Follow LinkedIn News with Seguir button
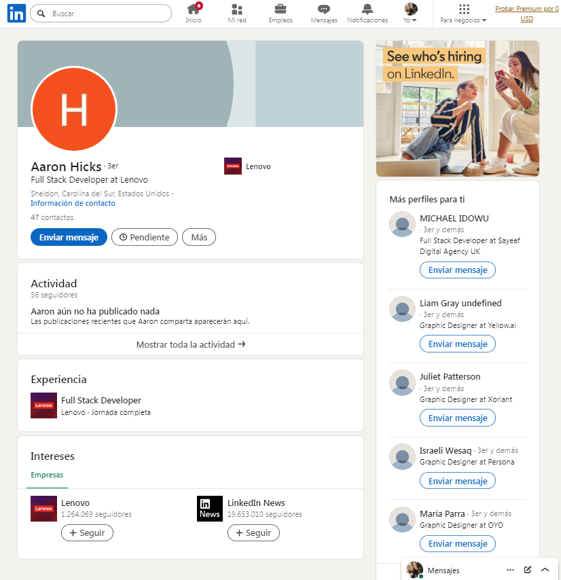 coord(254,532)
